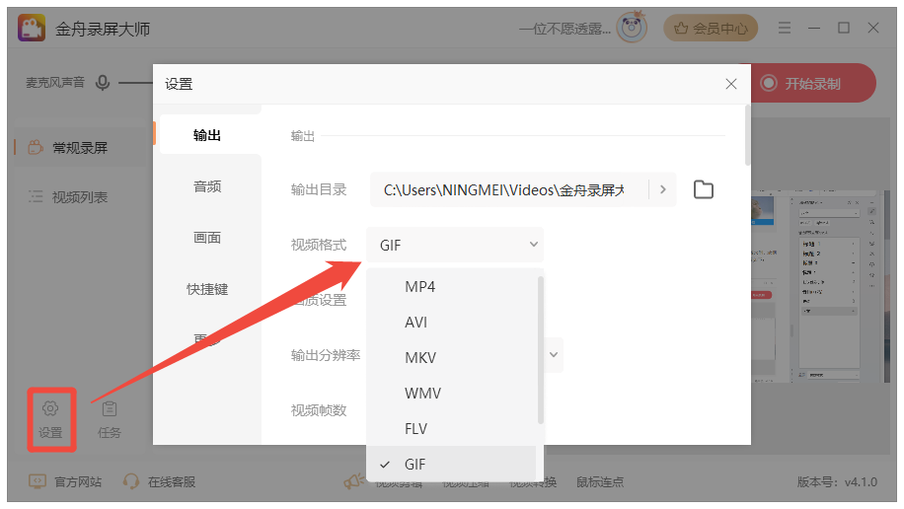Expand the output path chevron arrow
The height and width of the screenshot is (509, 904).
tap(663, 189)
